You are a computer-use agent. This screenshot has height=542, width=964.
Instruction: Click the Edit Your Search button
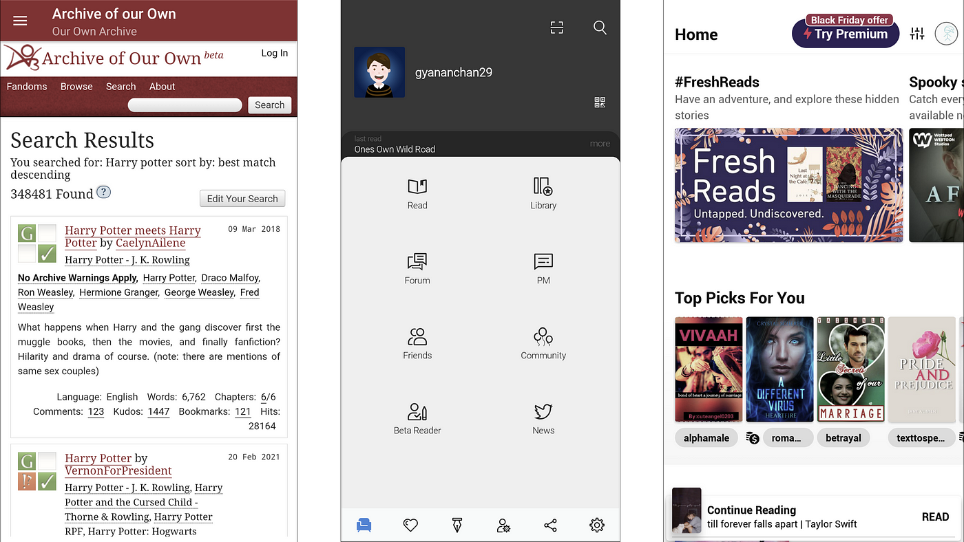point(242,199)
